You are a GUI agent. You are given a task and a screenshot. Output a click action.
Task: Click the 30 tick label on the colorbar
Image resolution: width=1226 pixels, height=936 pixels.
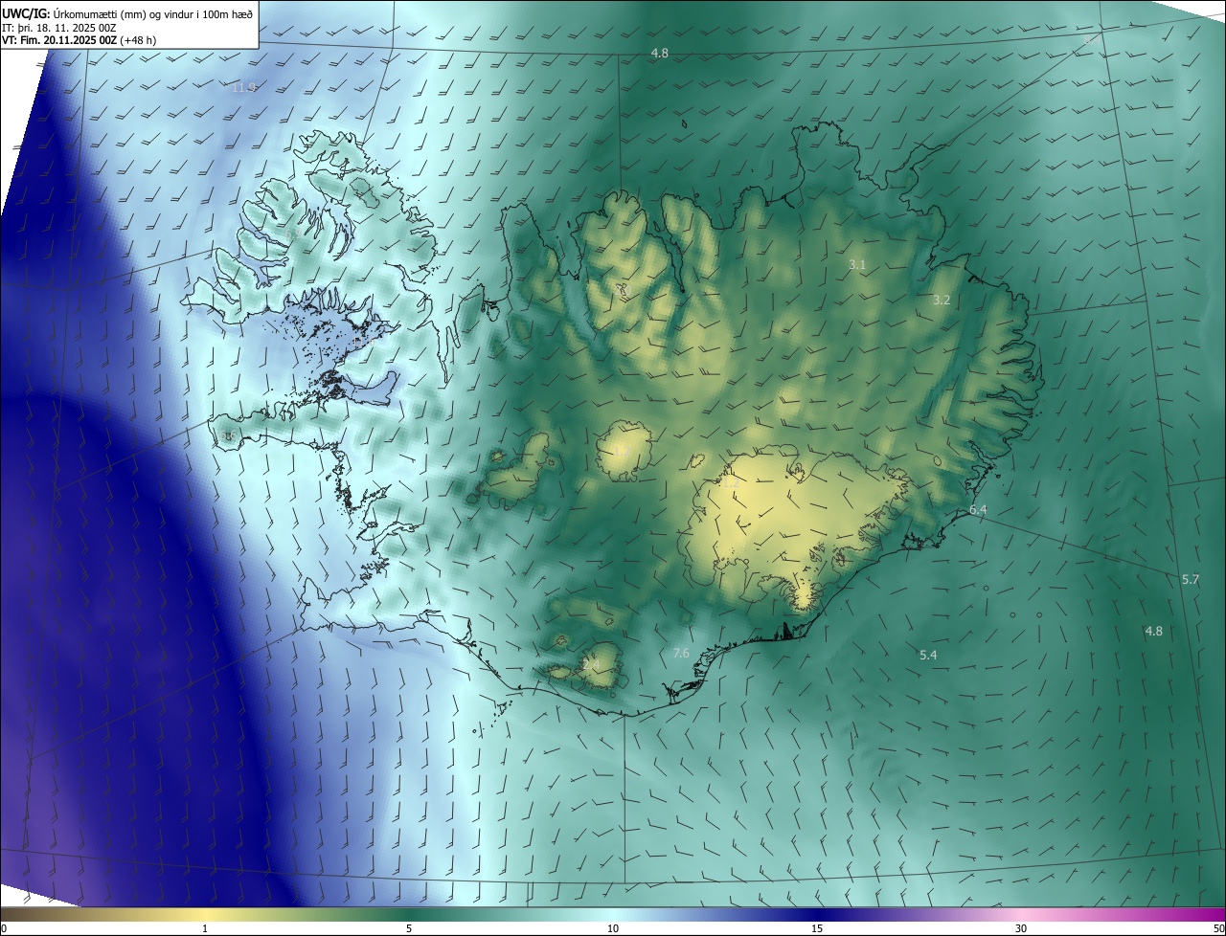click(1021, 928)
